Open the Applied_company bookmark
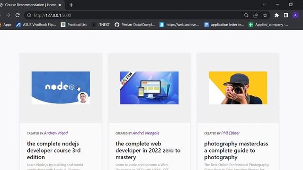The image size is (303, 170). tap(268, 25)
